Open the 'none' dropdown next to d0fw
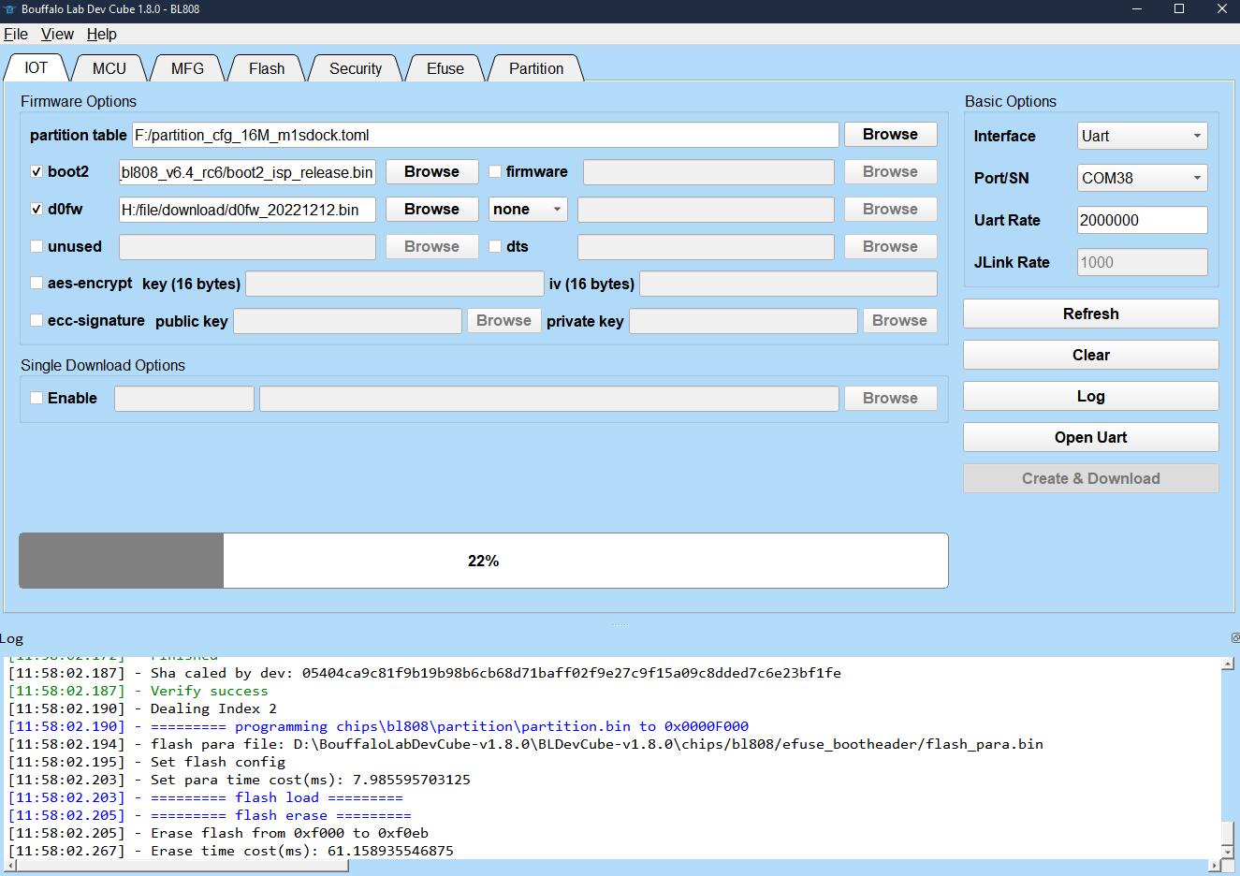Image resolution: width=1240 pixels, height=876 pixels. (528, 210)
